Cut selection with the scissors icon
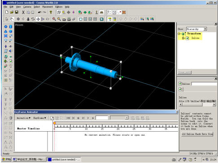Viewport: 218px width, 163px height. pos(23,12)
